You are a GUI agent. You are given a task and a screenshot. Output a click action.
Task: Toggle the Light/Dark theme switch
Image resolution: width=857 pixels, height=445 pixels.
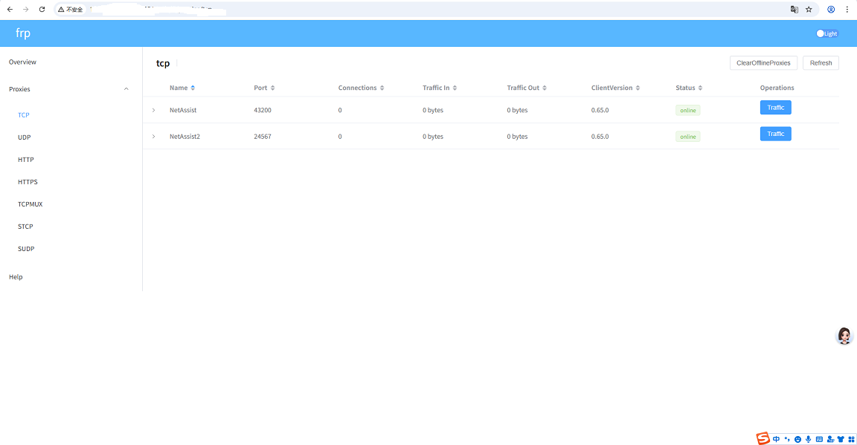click(x=826, y=33)
